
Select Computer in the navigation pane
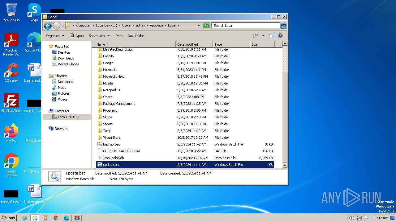pyautogui.click(x=62, y=111)
